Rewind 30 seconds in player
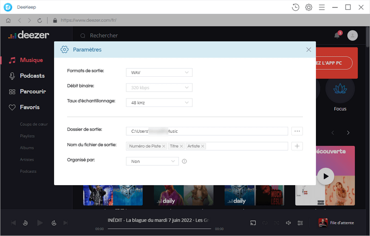Viewport: 370px width, 236px height. tap(25, 223)
